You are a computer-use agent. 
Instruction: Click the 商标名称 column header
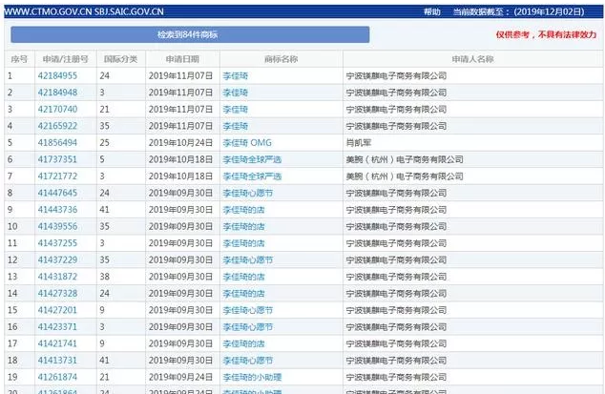click(x=281, y=58)
